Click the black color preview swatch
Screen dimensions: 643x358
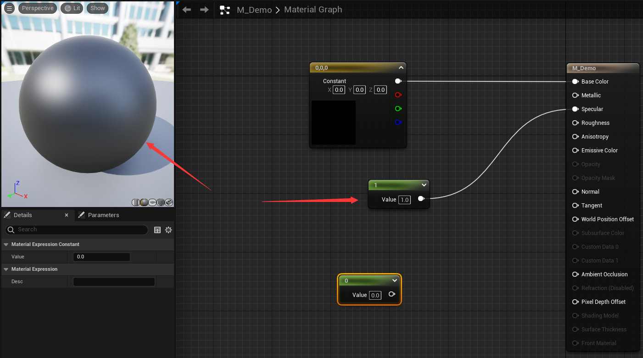click(334, 123)
